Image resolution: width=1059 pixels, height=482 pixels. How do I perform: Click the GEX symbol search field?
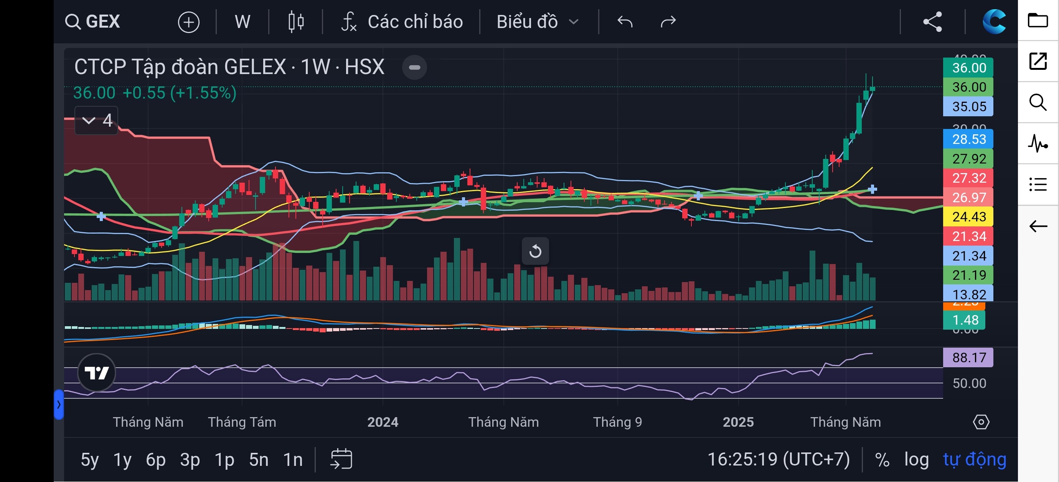pos(93,22)
